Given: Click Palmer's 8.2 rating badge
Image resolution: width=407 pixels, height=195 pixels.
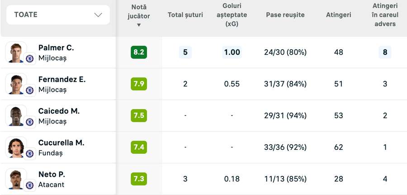Looking at the screenshot, I should [x=139, y=52].
